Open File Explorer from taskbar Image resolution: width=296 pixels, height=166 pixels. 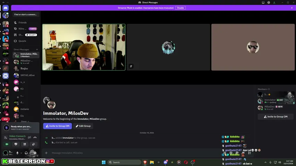coord(152,162)
